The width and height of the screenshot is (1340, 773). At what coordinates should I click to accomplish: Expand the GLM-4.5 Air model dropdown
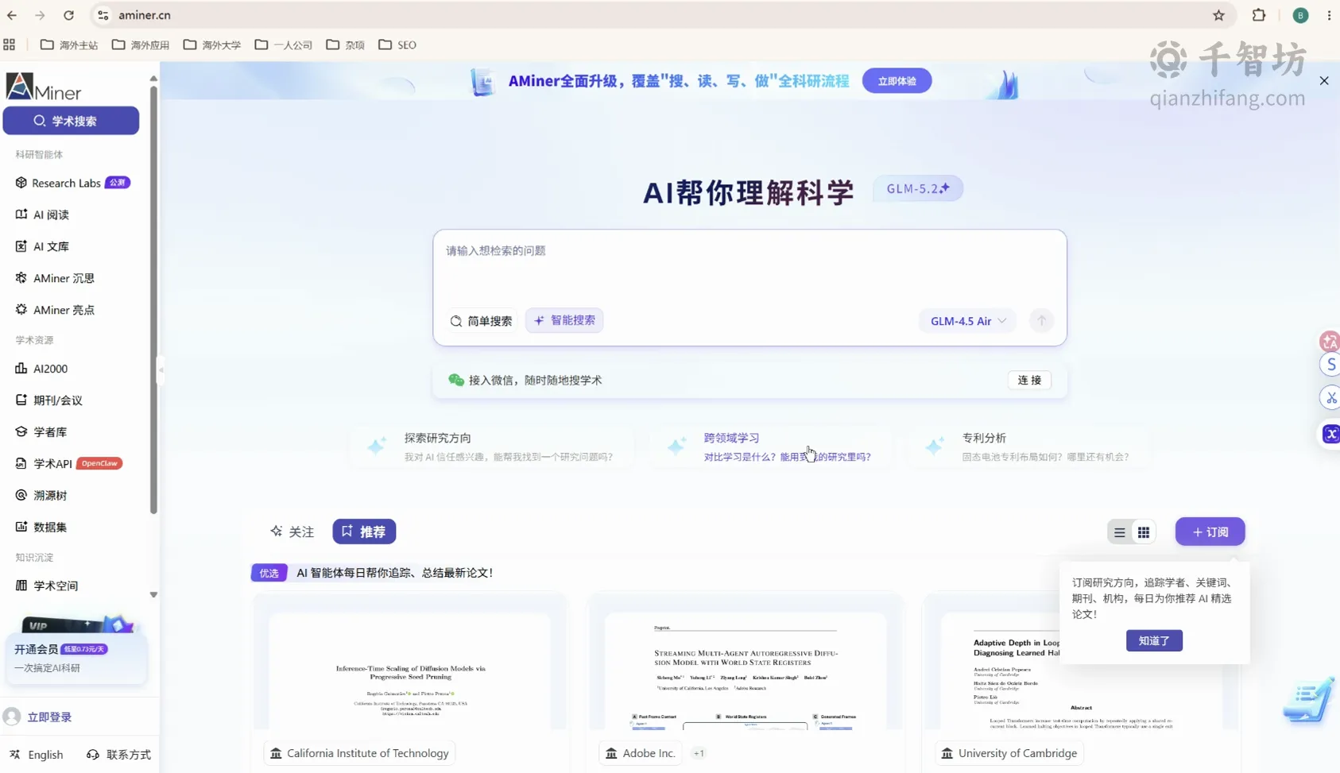(968, 321)
